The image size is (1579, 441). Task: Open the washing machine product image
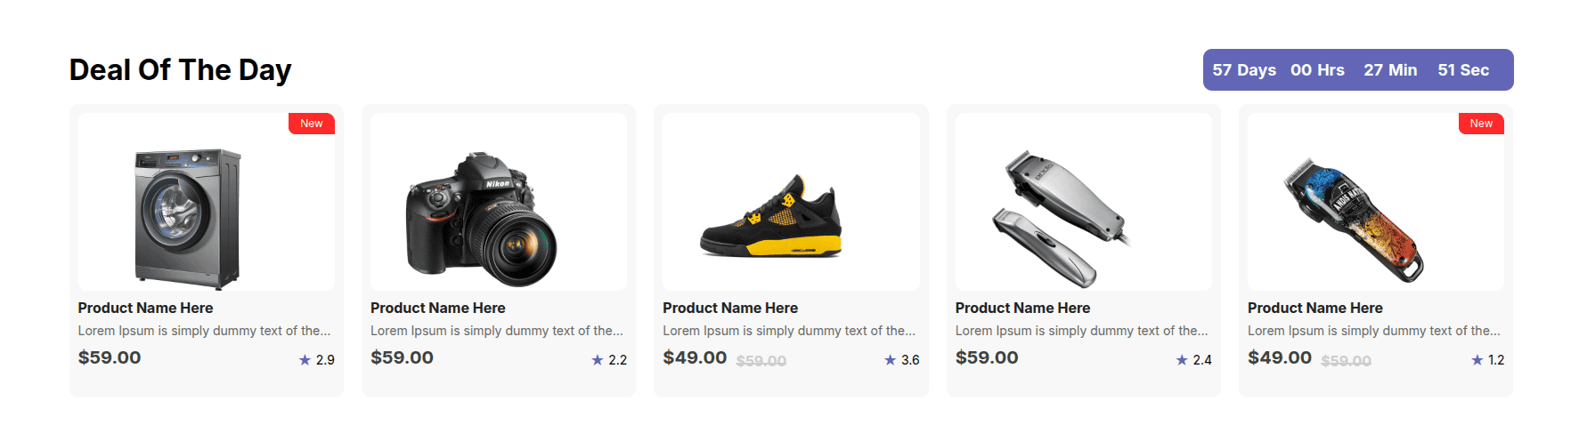tap(188, 218)
